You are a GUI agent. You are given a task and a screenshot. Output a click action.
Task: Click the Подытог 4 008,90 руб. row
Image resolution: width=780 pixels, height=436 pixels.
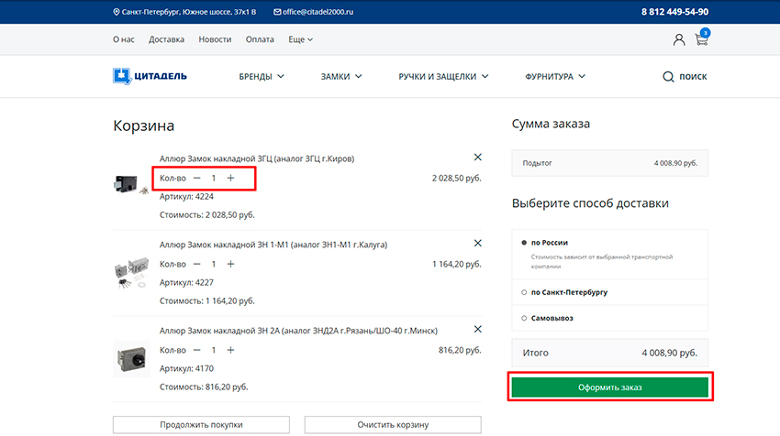point(610,163)
